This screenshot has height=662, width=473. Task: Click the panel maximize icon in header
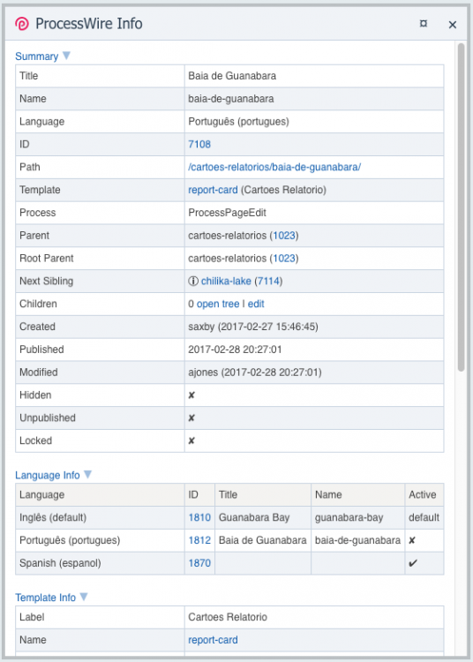click(x=424, y=24)
